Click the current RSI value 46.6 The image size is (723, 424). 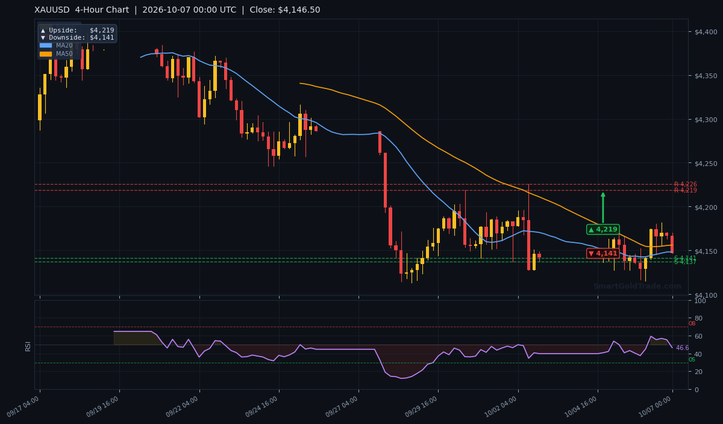[683, 348]
